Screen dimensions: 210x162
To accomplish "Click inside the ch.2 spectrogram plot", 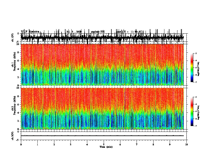I will pos(102,109).
